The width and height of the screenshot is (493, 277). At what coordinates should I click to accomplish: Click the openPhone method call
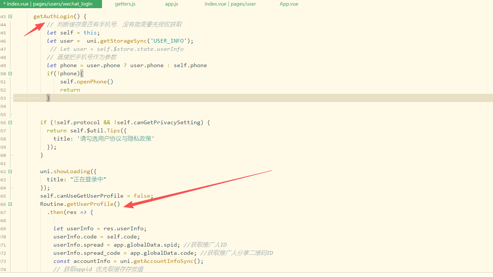[91, 82]
